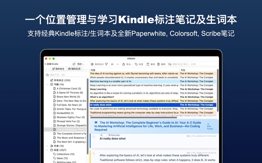Select row 'Deep Learning is an even more'

point(153,85)
